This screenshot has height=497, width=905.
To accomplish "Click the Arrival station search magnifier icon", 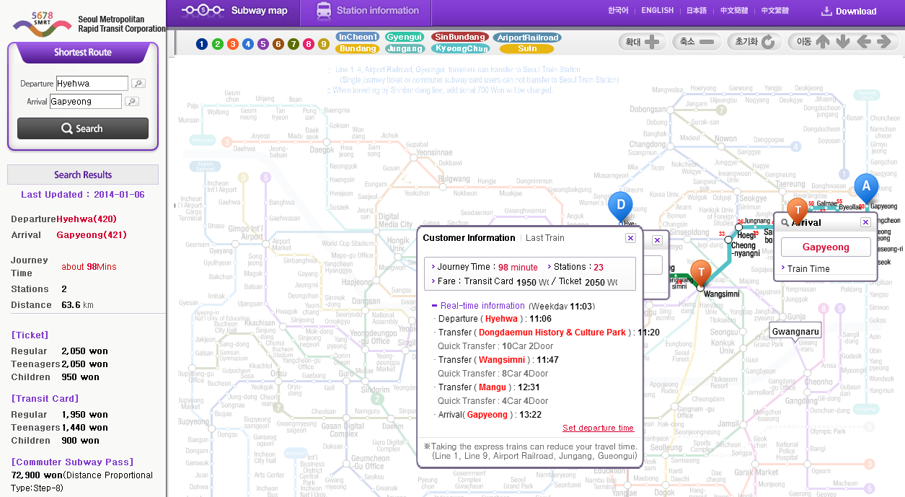I will tap(132, 102).
